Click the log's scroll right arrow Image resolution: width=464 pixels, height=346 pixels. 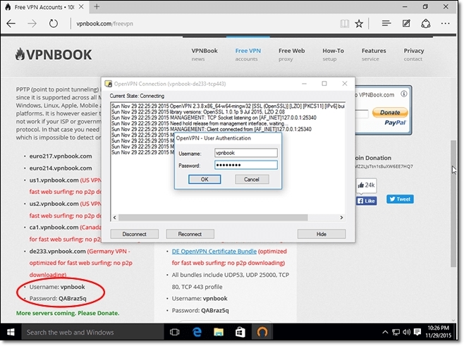[341, 217]
